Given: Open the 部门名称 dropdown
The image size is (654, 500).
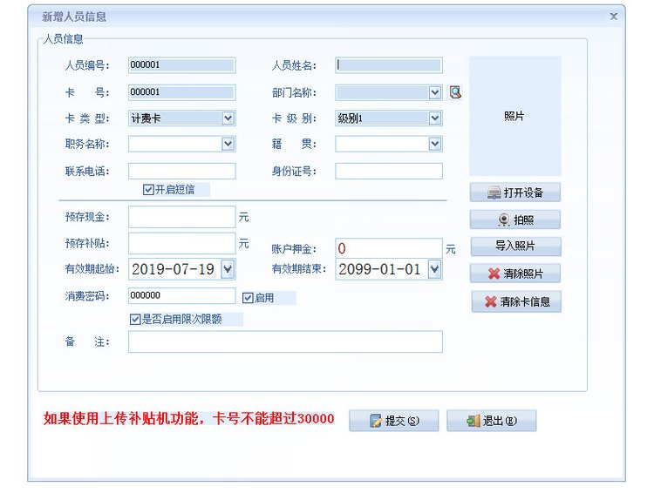Looking at the screenshot, I should coord(434,92).
